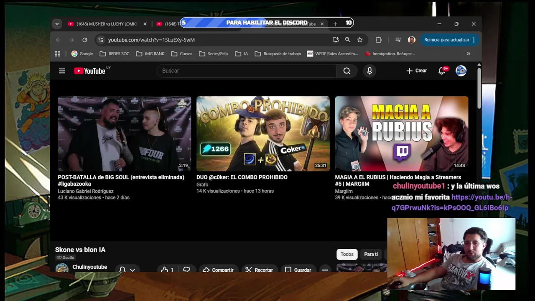The image size is (535, 301).
Task: Reload the page in Chrome
Action: [x=85, y=40]
